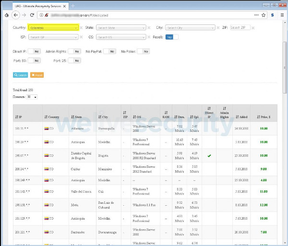Click the site information icon in address bar
Viewport: 288px width, 246px height.
pyautogui.click(x=41, y=15)
